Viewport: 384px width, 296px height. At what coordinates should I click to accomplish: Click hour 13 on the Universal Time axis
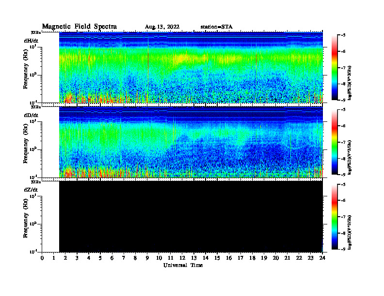point(194,258)
